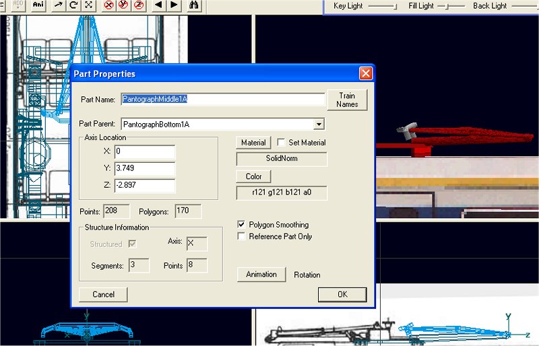Click the Animation button

click(x=261, y=275)
